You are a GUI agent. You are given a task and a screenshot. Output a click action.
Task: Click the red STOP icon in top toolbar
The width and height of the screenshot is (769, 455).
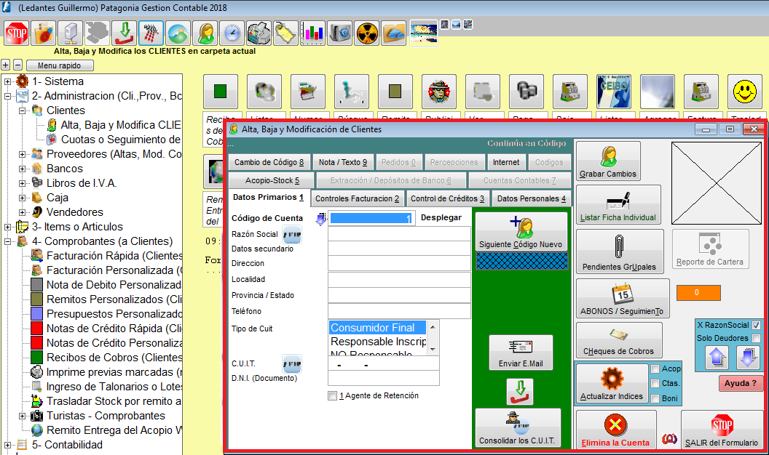[x=16, y=33]
